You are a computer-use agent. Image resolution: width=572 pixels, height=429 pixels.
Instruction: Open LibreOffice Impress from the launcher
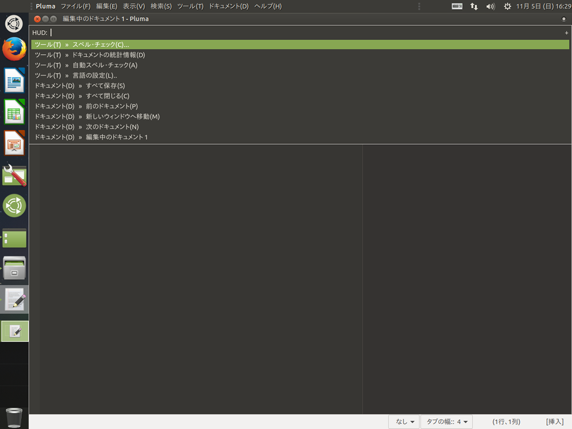pos(14,143)
